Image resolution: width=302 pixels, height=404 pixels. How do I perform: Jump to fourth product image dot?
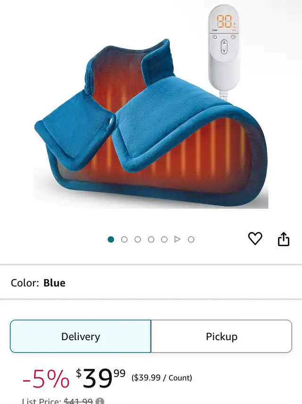(x=151, y=240)
